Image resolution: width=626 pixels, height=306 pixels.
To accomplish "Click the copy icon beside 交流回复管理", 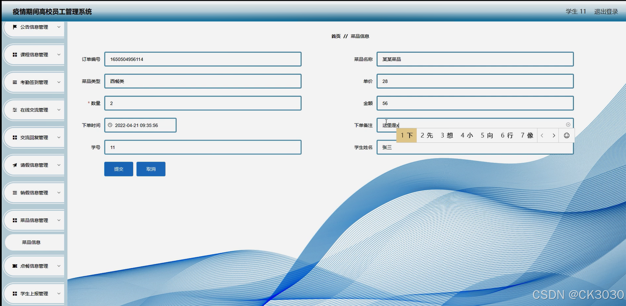I will (15, 138).
